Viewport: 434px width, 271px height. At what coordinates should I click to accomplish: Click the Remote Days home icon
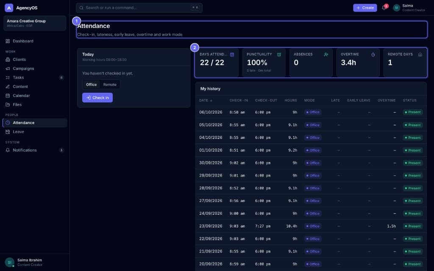(420, 55)
